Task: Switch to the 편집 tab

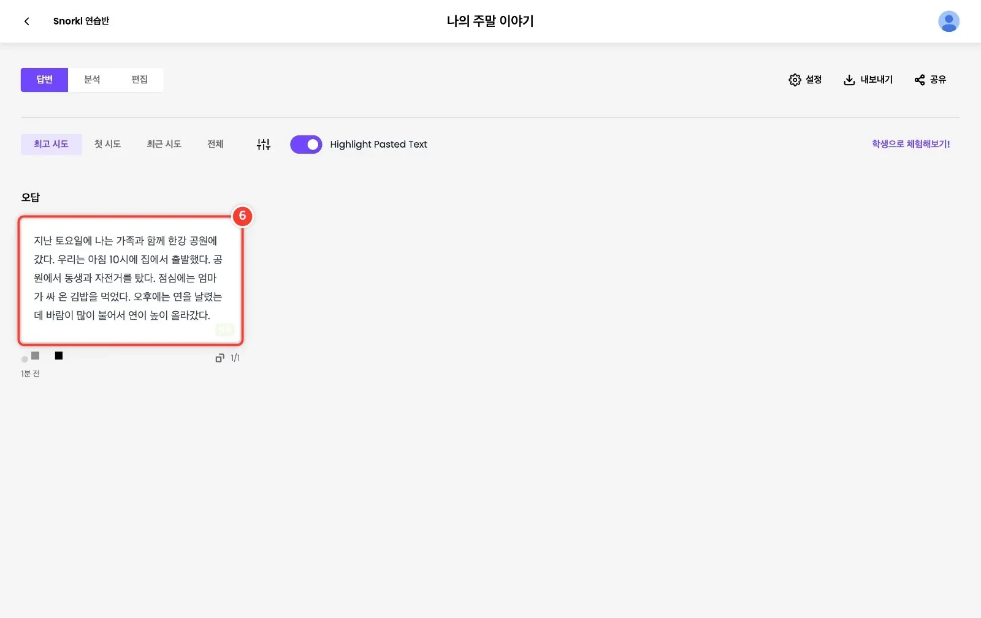Action: pos(139,80)
